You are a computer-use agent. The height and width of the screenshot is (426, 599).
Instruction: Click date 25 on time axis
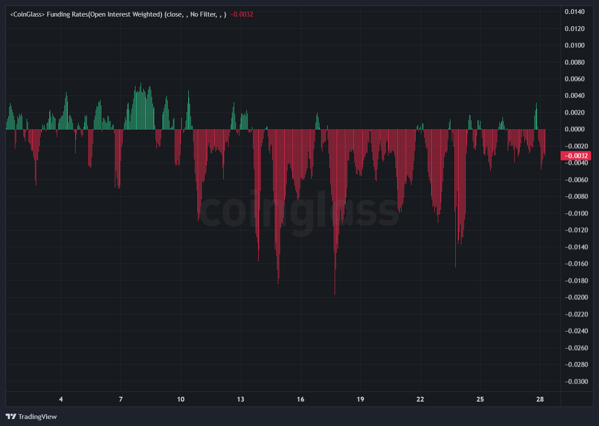click(x=480, y=400)
